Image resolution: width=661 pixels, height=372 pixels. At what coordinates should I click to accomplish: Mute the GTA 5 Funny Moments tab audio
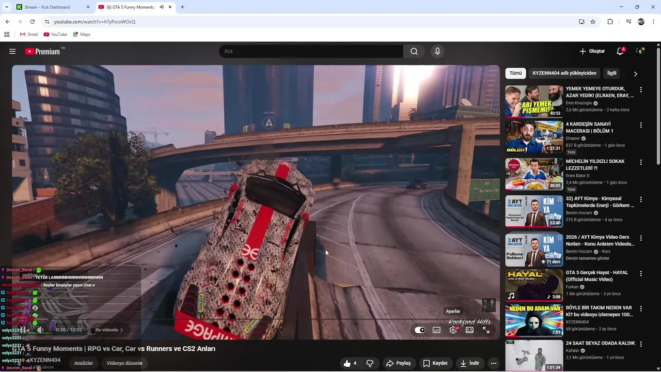(x=162, y=7)
